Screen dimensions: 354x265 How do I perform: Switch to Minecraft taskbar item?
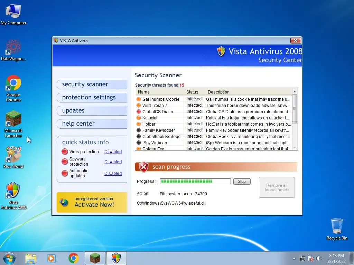95,258
